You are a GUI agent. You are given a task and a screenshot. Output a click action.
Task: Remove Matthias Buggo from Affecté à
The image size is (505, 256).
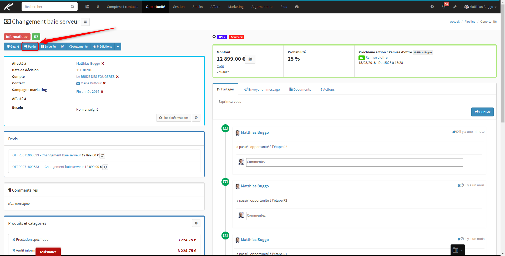point(103,63)
